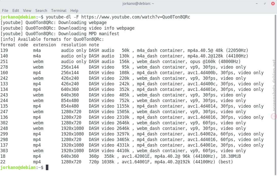
Task: Minimize the terminal window
Action: [x=257, y=4]
